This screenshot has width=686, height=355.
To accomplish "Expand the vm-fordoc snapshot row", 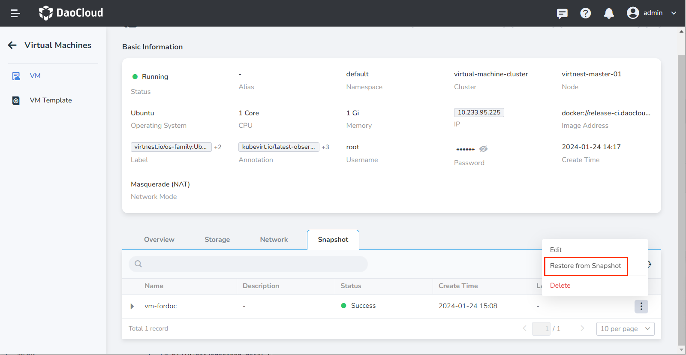I will tap(132, 306).
